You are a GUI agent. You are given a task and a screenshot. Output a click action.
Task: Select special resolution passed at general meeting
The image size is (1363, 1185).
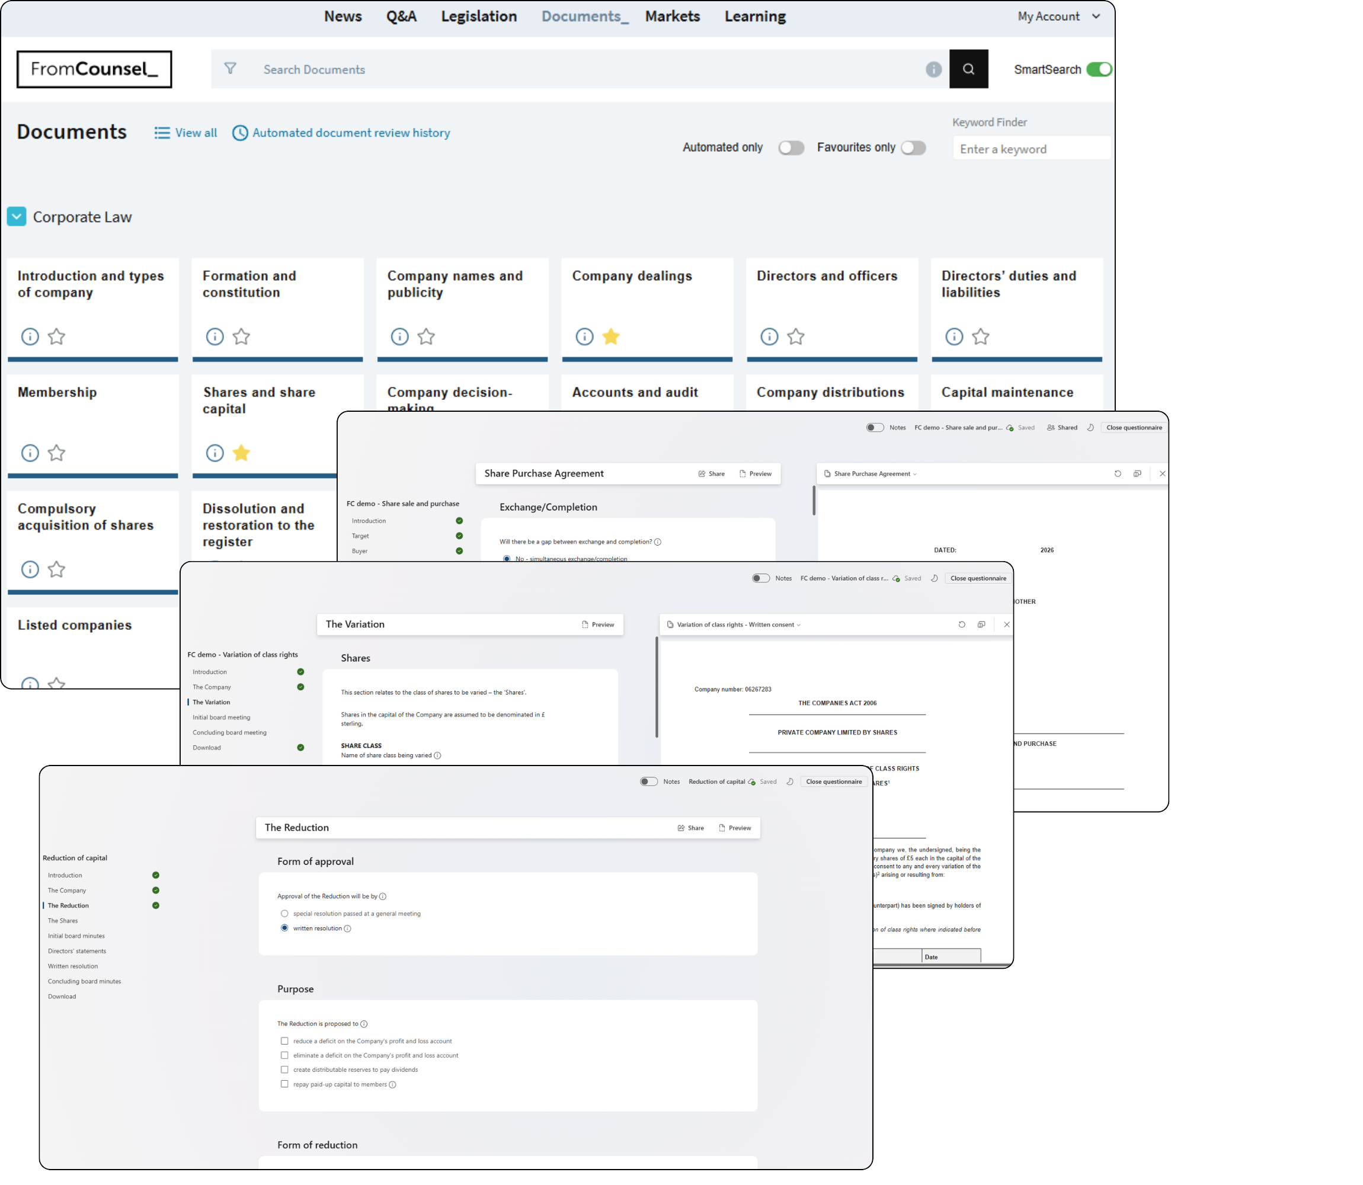tap(284, 913)
